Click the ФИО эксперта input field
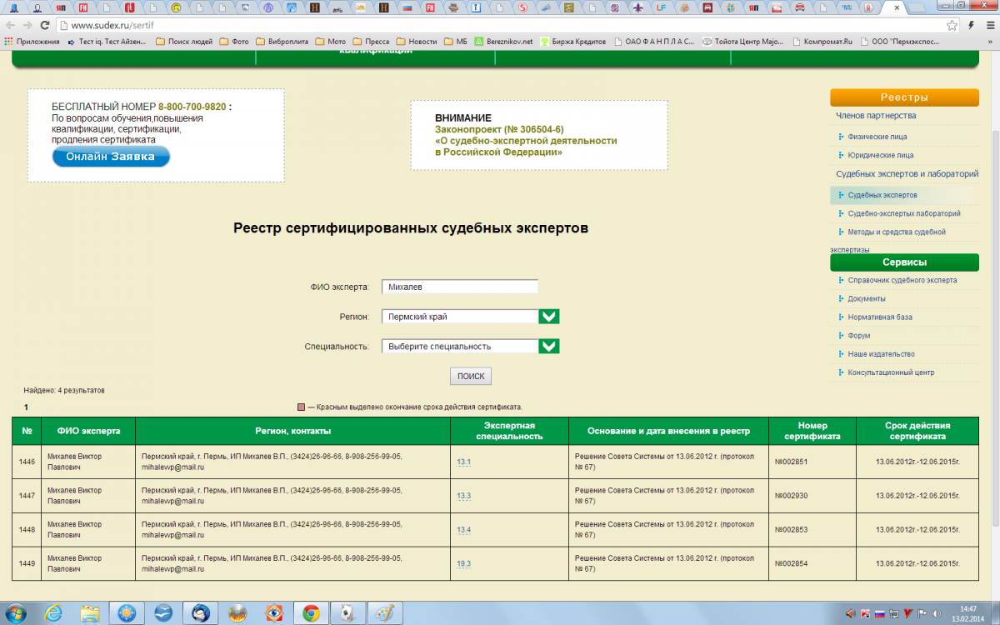This screenshot has height=625, width=1000. coord(459,287)
